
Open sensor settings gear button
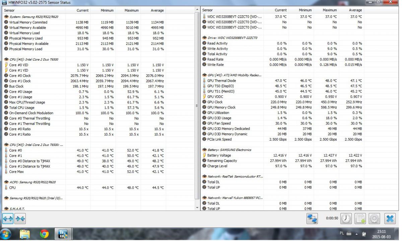374,219
